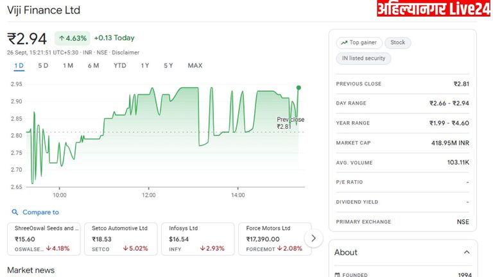Viewport: 493px width, 277px height.
Task: Open the Disclaimer link
Action: [x=125, y=53]
